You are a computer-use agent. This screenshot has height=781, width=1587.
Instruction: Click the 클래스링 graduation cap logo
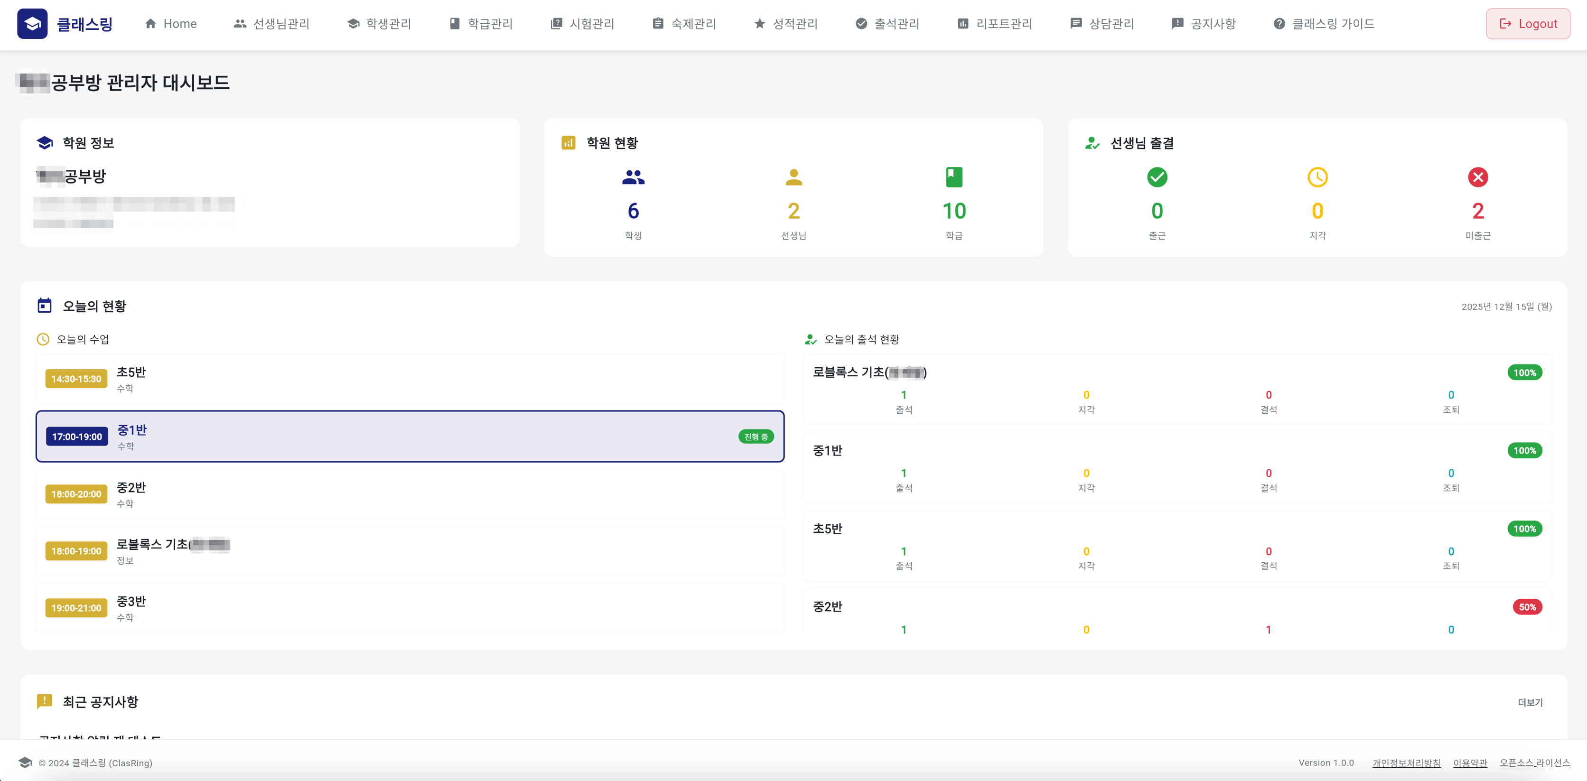click(32, 24)
